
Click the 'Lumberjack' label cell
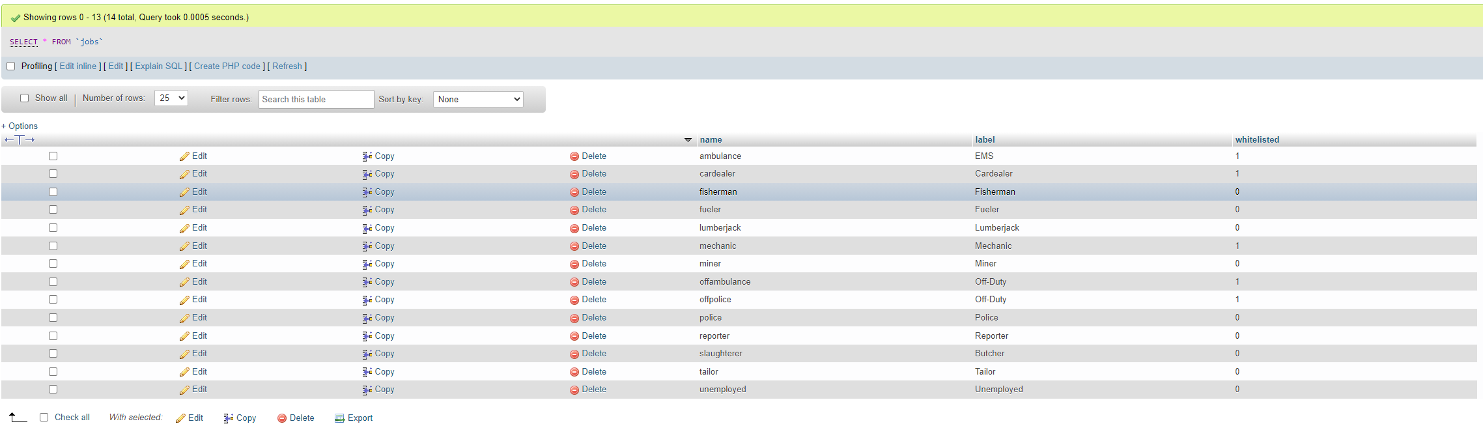click(x=997, y=228)
